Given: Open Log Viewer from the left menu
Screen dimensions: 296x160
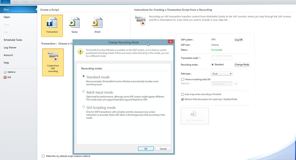Looking at the screenshot, I should tap(10, 47).
